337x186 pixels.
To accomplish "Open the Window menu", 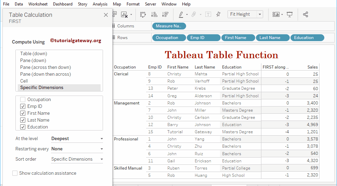I will pos(169,4).
